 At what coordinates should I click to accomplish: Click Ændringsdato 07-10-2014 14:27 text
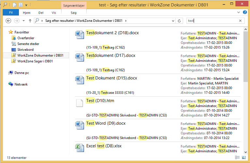tap(205, 115)
